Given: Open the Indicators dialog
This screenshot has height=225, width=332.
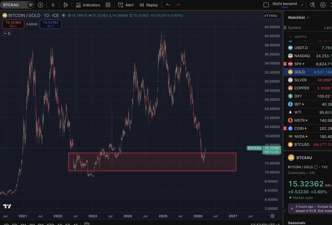Looking at the screenshot, I should pyautogui.click(x=88, y=5).
